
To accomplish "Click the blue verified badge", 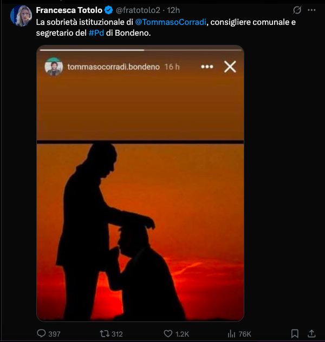I will [x=108, y=10].
